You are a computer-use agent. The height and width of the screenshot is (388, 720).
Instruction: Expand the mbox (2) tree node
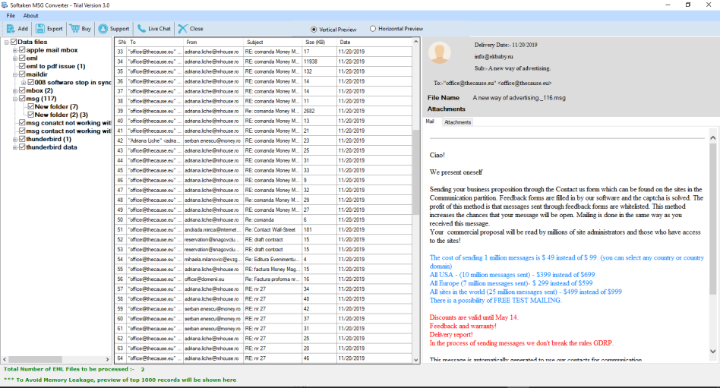15,90
